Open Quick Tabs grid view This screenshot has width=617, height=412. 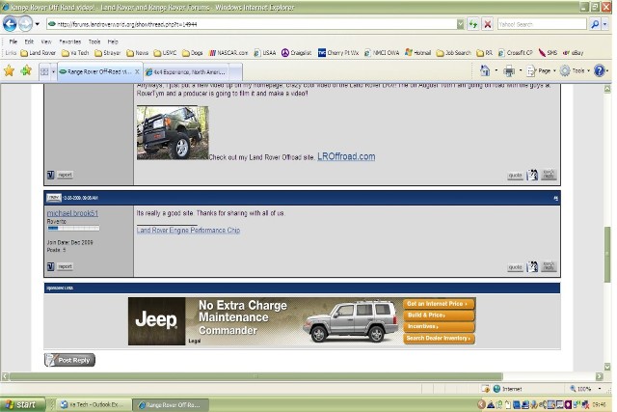coord(44,71)
